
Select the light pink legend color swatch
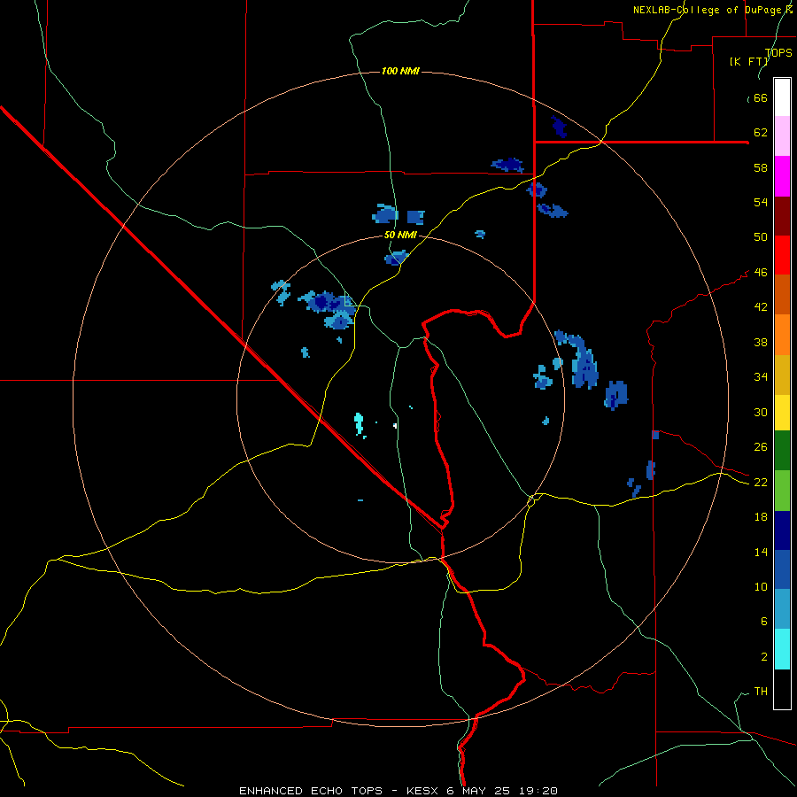click(782, 136)
